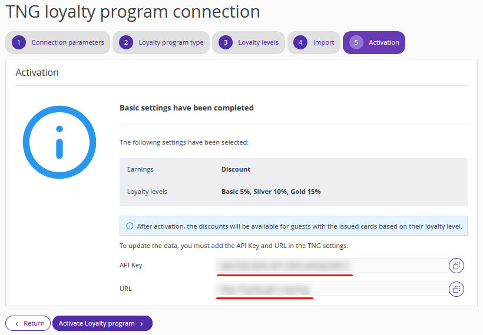Click step number 3 circle
Screen dimensions: 483x335
[x=226, y=42]
